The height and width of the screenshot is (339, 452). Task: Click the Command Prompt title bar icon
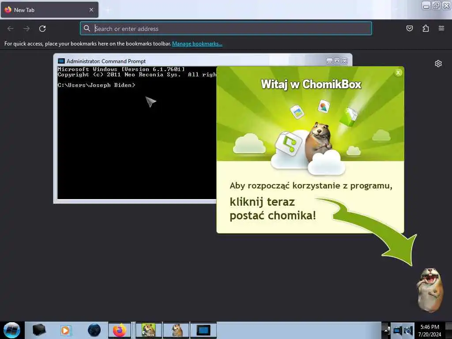61,61
